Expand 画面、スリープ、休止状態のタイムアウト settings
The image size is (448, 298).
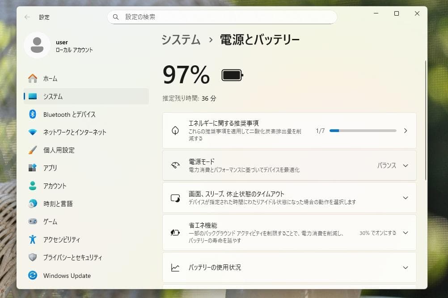click(406, 197)
